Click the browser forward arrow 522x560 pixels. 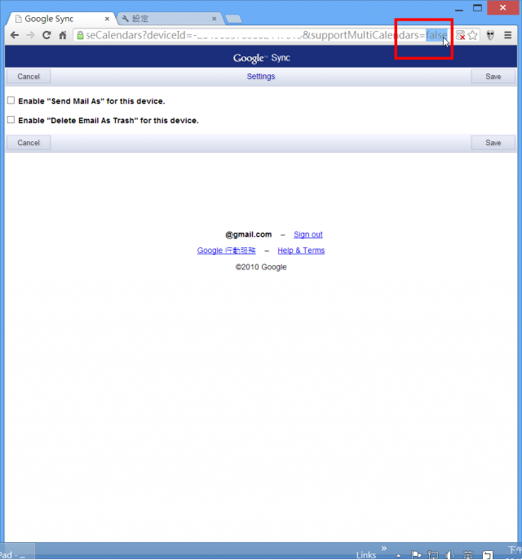tap(31, 35)
